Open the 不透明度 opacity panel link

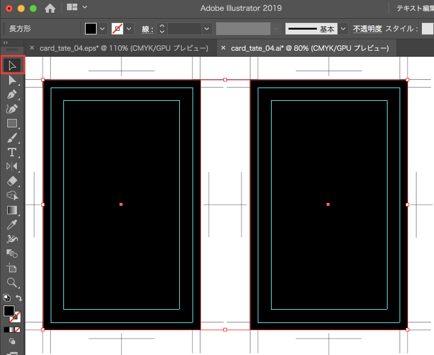[367, 29]
